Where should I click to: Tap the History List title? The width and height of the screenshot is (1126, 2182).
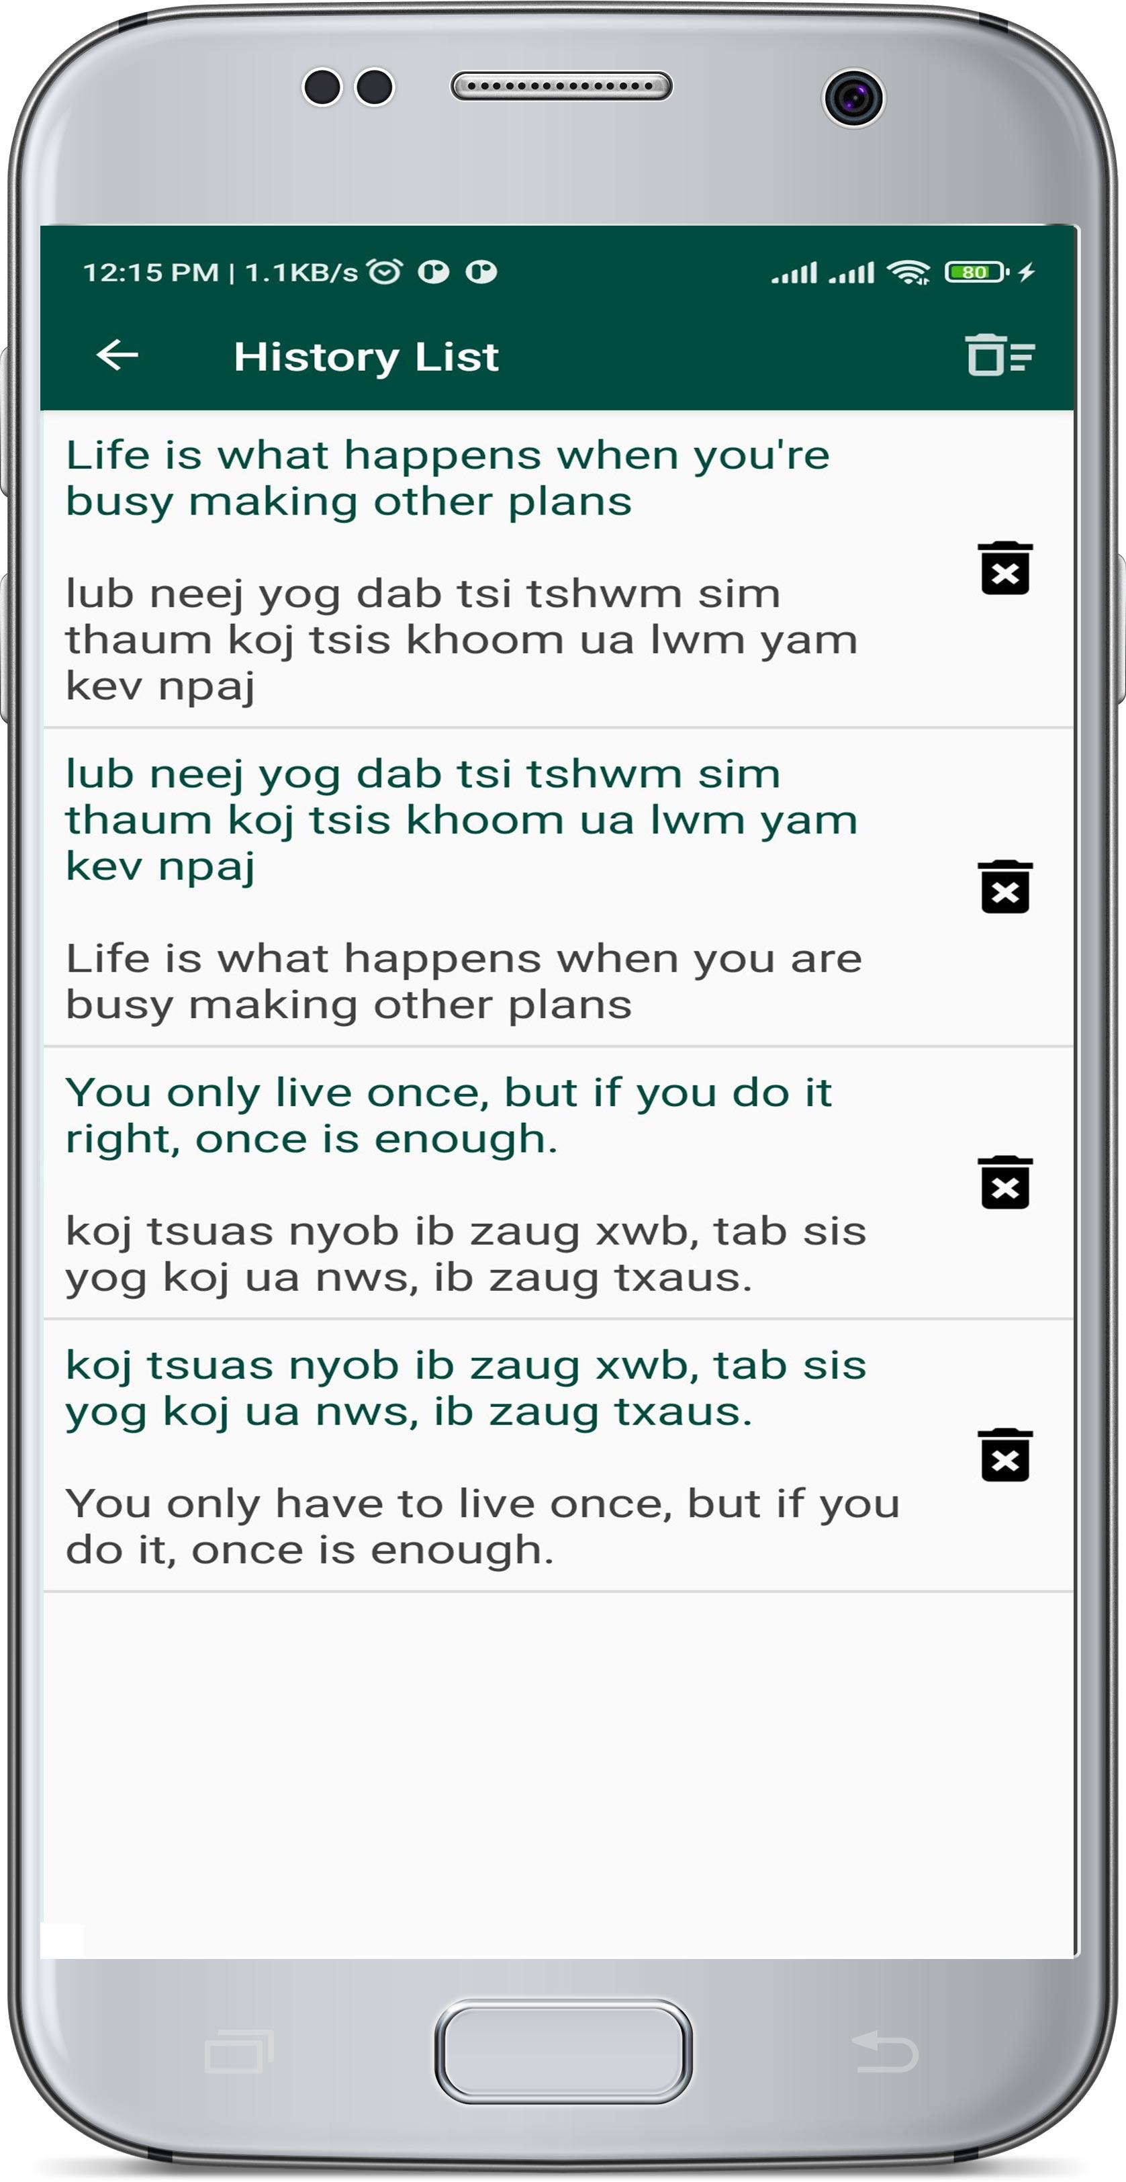pos(366,357)
